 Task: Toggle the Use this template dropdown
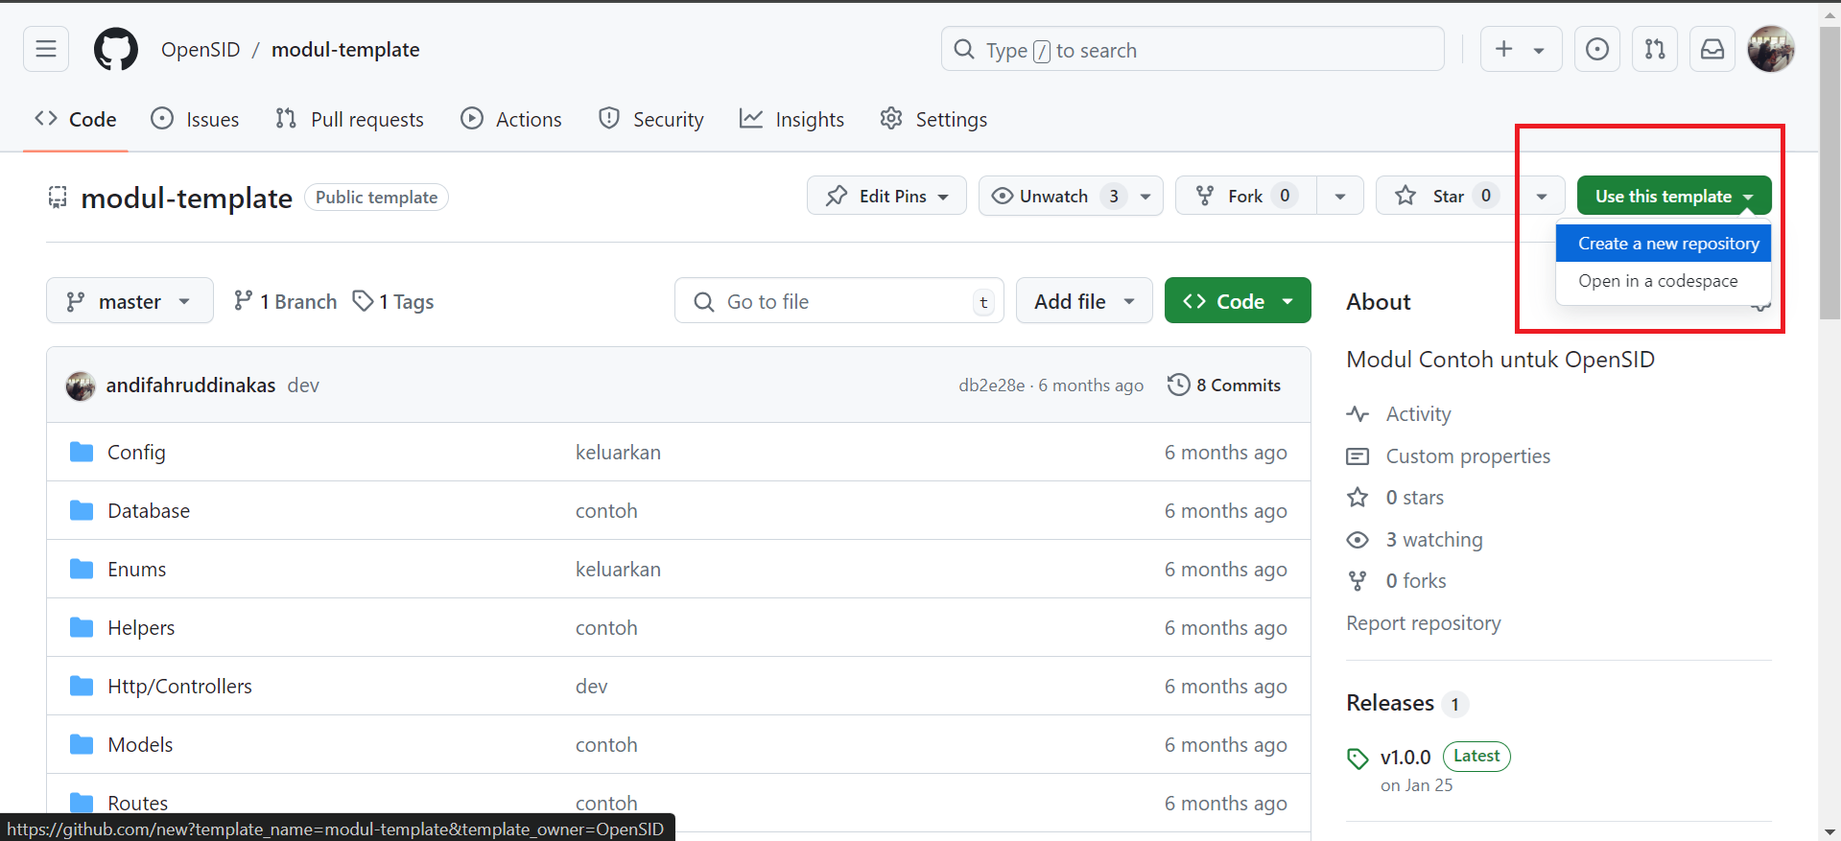[x=1674, y=196]
